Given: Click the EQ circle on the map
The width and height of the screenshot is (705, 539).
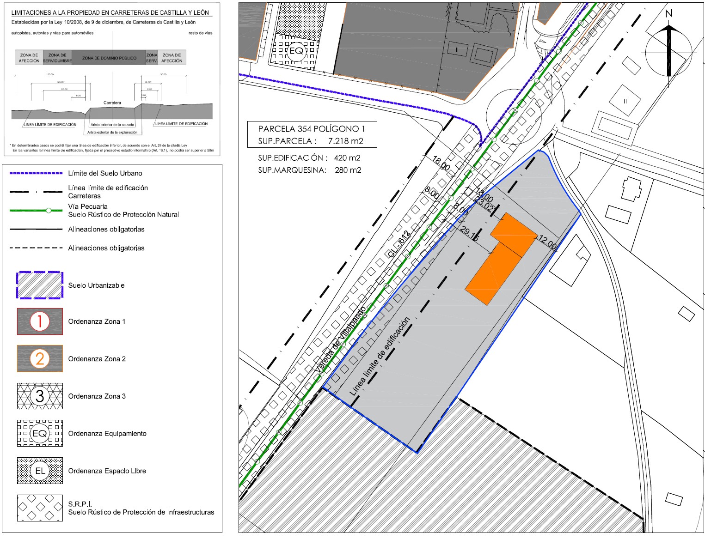Looking at the screenshot, I should (296, 51).
